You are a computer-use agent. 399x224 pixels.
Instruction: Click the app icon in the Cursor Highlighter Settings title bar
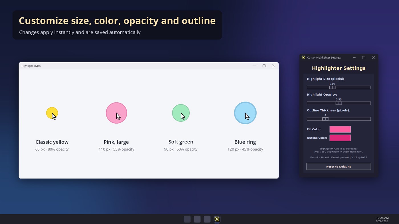tap(303, 57)
